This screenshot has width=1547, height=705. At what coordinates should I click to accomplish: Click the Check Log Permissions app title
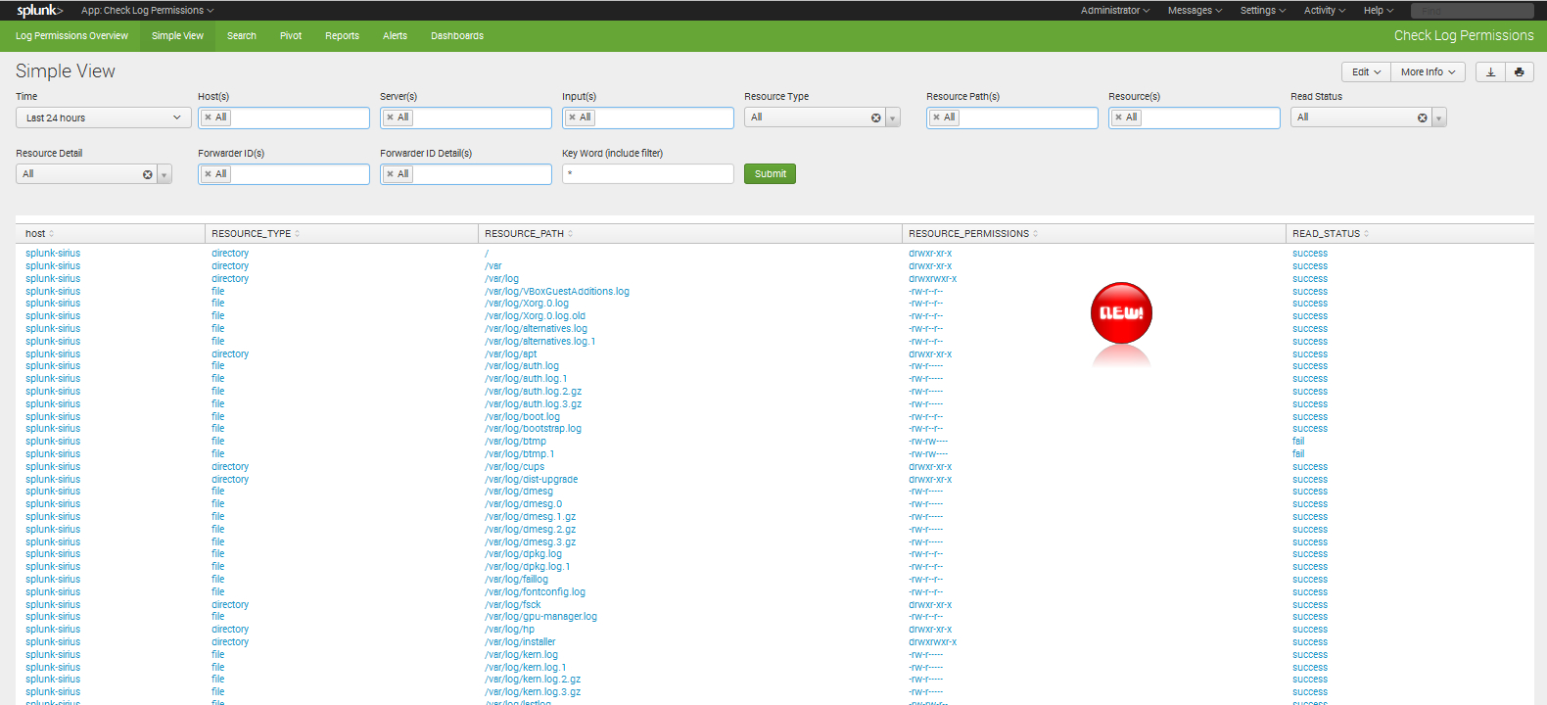pos(1464,35)
